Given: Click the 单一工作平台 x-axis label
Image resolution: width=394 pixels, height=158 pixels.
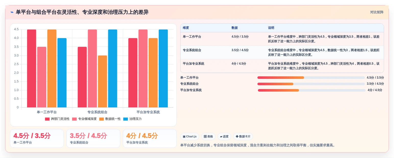Looking at the screenshot, I should point(47,112).
